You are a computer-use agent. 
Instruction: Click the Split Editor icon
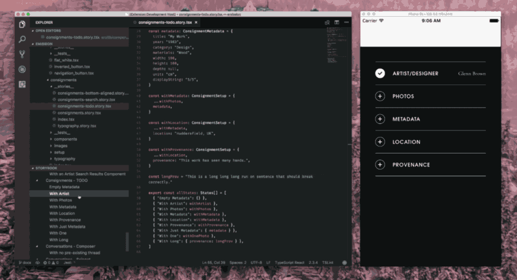point(337,23)
